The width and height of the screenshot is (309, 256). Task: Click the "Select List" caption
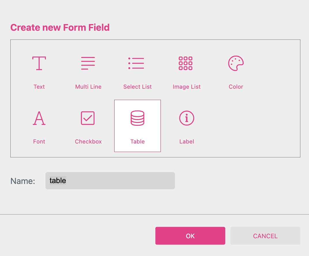pyautogui.click(x=138, y=87)
